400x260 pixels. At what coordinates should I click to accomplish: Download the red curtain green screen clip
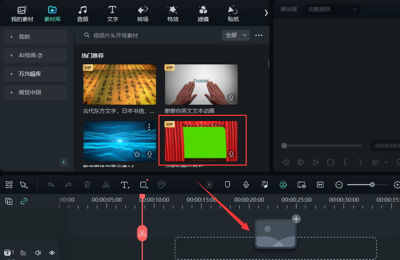tap(231, 154)
